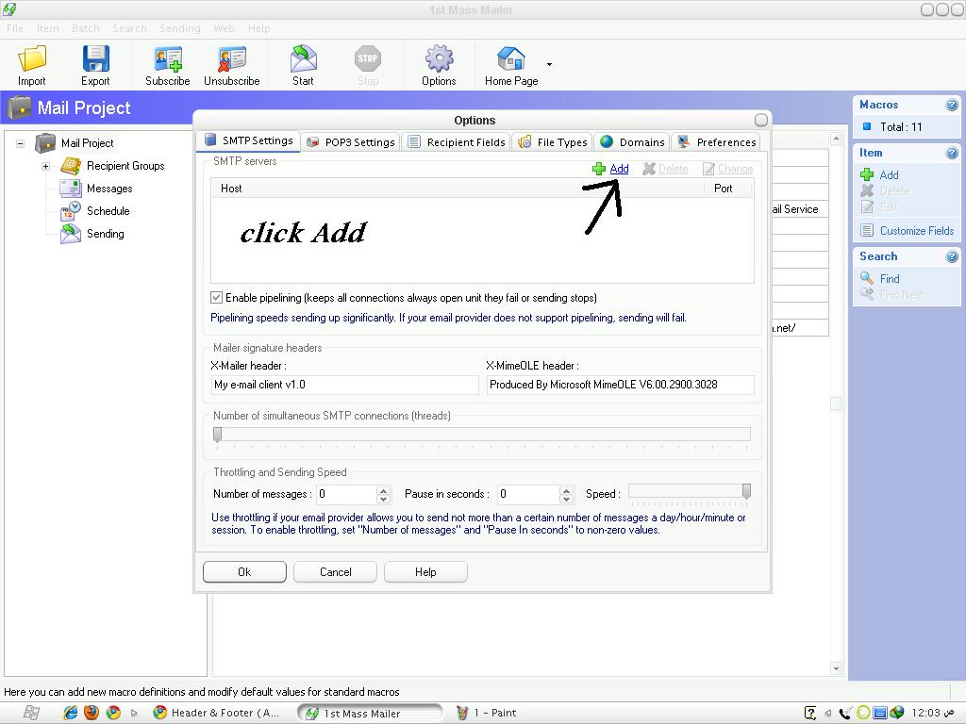Switch to the Paint taskbar button
Viewport: 966px width, 724px height.
487,713
